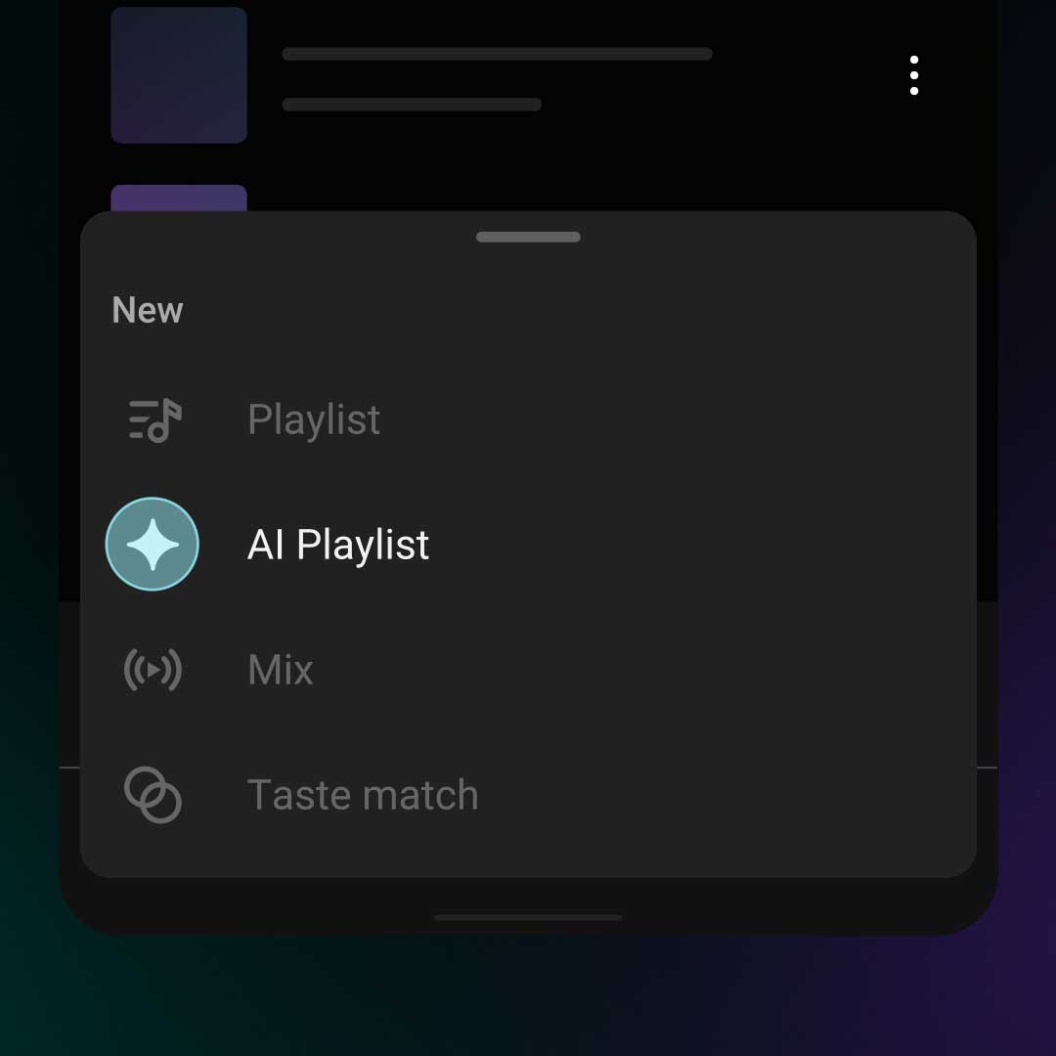1056x1056 pixels.
Task: Tap the highlighted AI Playlist sparkle icon
Action: [153, 545]
